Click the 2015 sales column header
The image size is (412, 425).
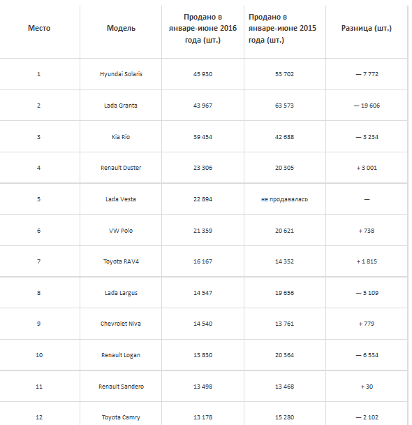click(282, 29)
